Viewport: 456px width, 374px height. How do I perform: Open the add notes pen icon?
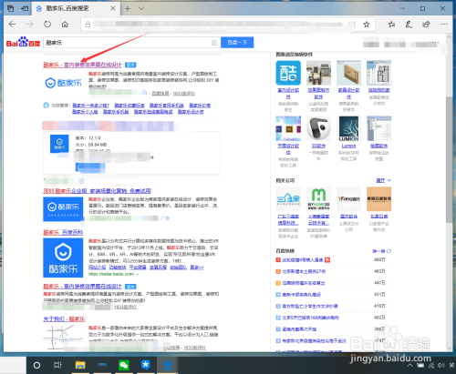[409, 25]
